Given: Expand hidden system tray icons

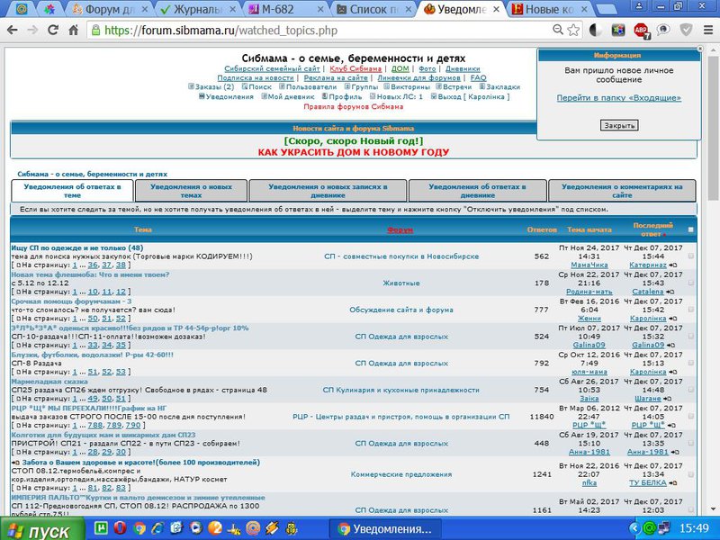Looking at the screenshot, I should coord(634,528).
